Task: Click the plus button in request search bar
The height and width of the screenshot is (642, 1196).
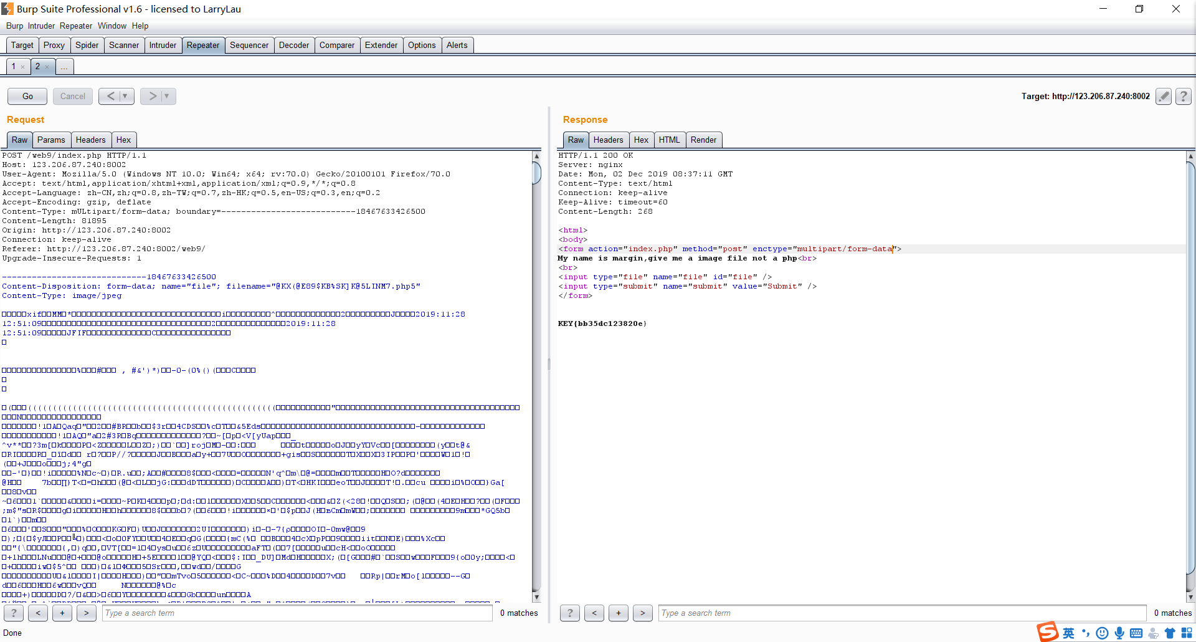Action: (62, 613)
